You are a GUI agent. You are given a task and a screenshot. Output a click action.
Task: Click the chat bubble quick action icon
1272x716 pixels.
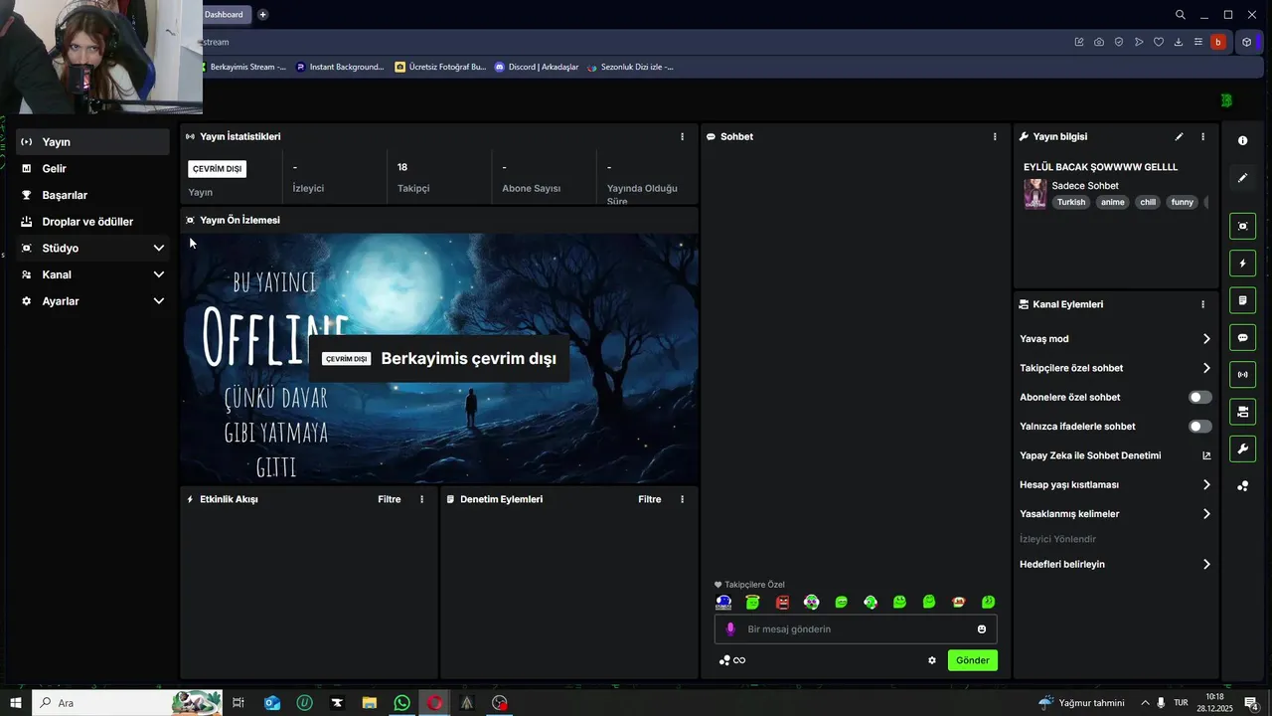[x=1242, y=338]
